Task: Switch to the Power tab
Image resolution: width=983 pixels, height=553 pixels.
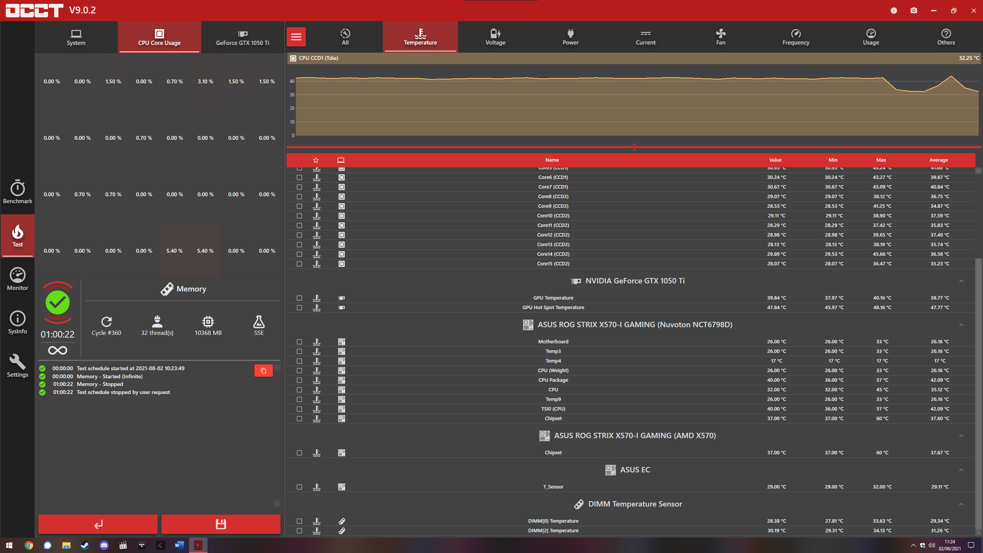Action: point(570,37)
